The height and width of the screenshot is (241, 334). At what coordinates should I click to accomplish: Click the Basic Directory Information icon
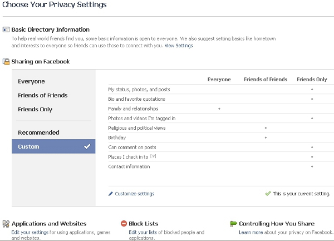click(x=6, y=29)
